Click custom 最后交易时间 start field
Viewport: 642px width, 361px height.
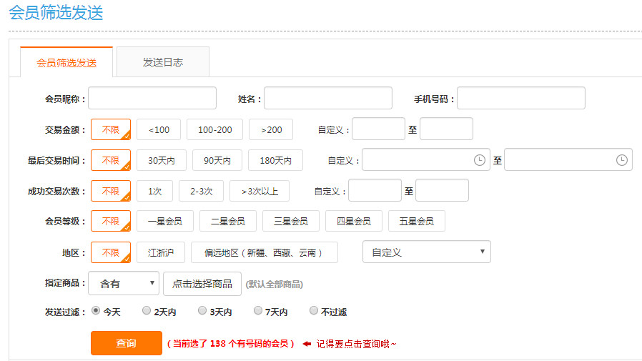coord(426,159)
